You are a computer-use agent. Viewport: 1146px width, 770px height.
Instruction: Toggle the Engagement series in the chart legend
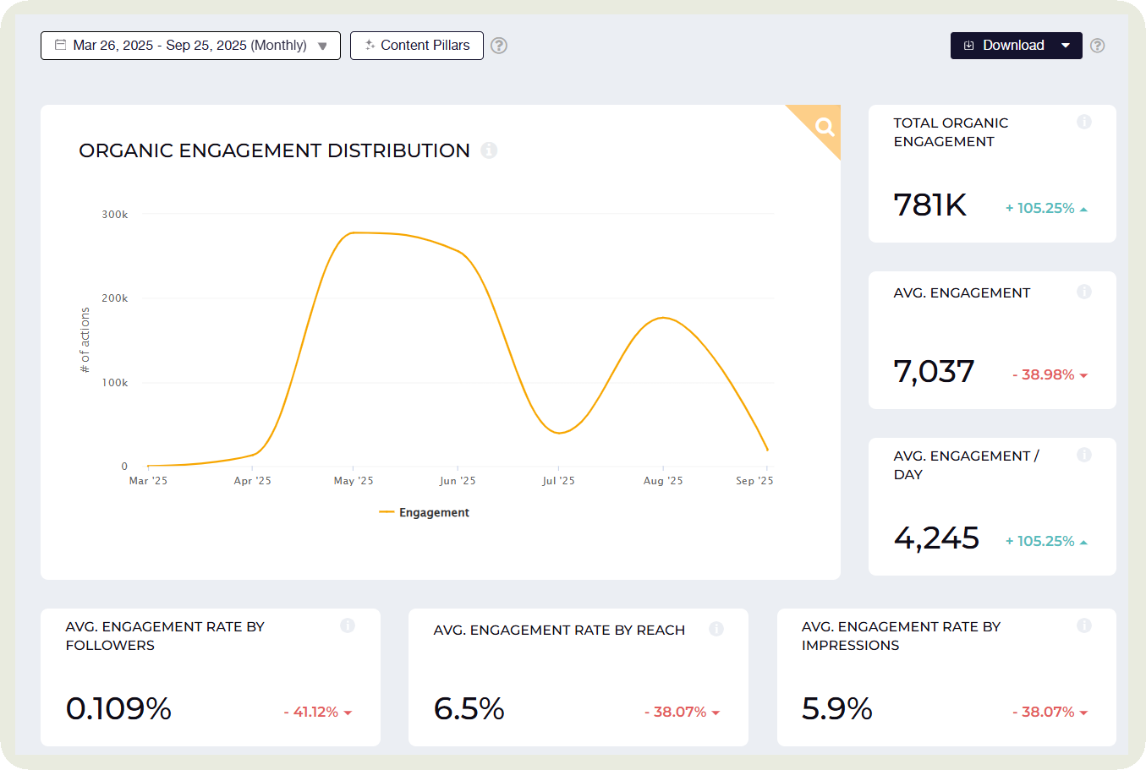coord(433,513)
